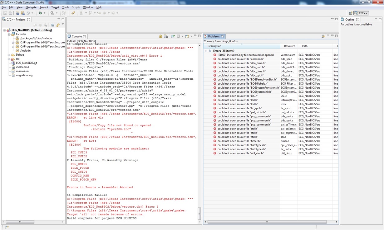Click the pencil highlighter toolbar icon

tap(73, 13)
